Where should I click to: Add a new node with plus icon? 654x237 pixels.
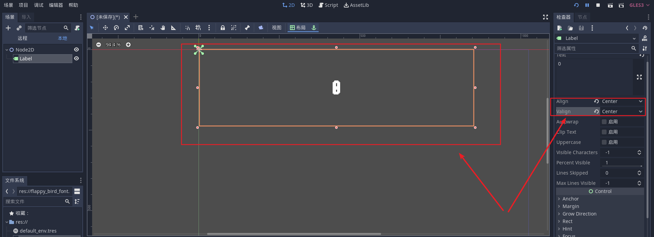point(9,28)
